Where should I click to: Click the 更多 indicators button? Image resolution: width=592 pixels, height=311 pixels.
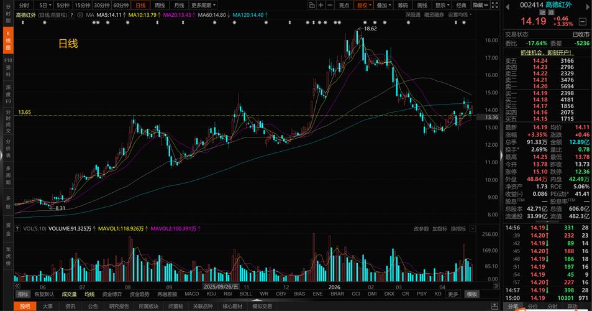click(x=453, y=294)
